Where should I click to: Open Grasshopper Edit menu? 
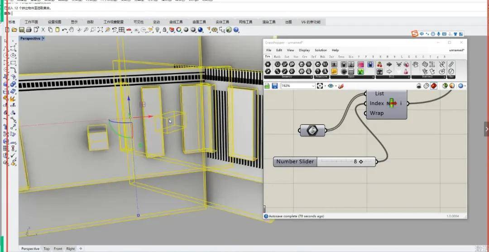tap(279, 50)
